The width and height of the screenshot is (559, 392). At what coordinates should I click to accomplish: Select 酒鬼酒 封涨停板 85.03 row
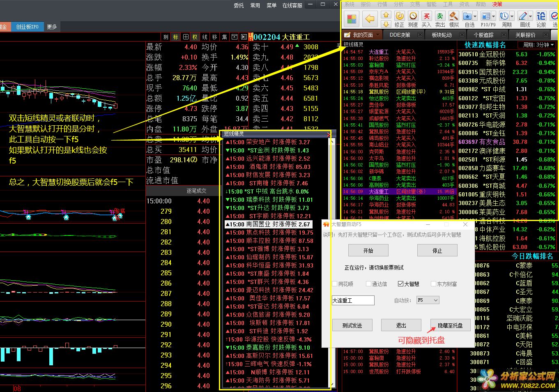point(269,167)
